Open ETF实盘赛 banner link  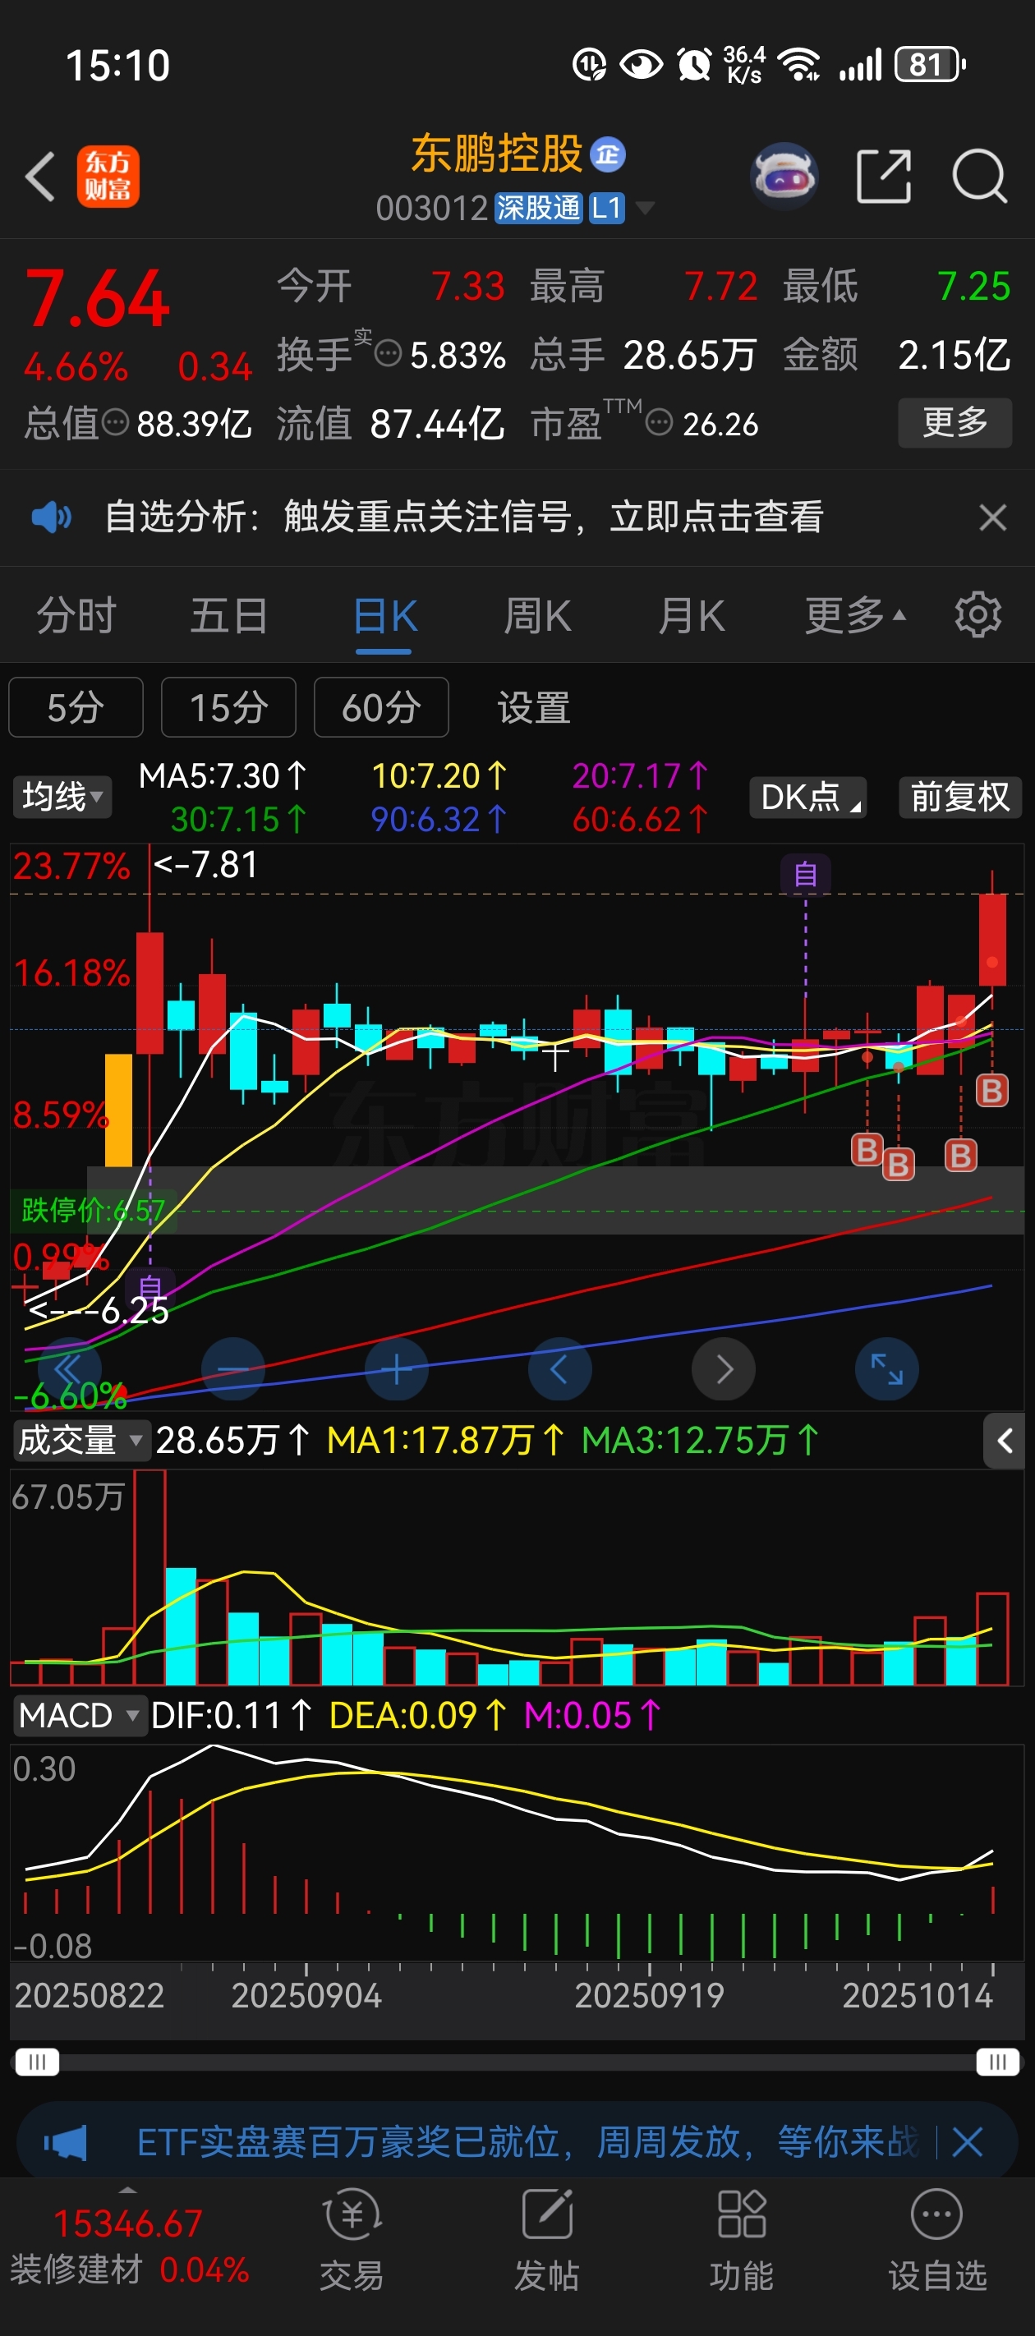528,2143
